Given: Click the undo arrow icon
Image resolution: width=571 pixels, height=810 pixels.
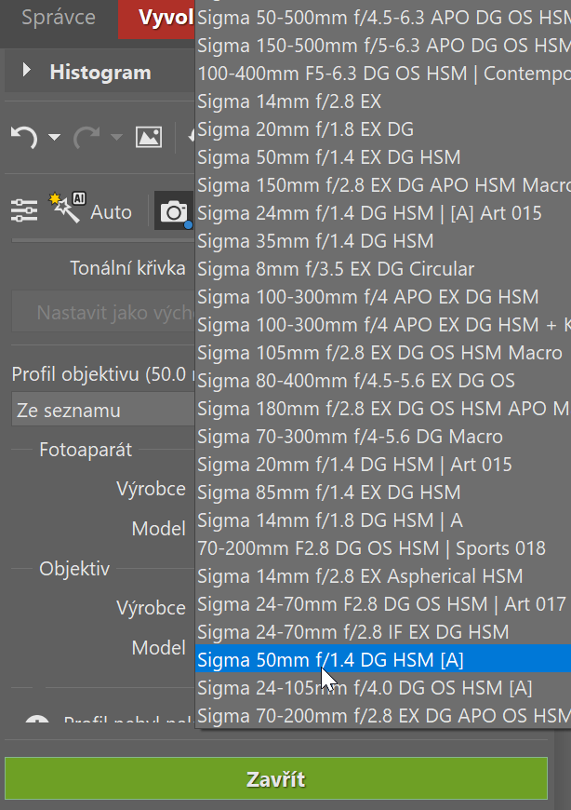Looking at the screenshot, I should [24, 138].
